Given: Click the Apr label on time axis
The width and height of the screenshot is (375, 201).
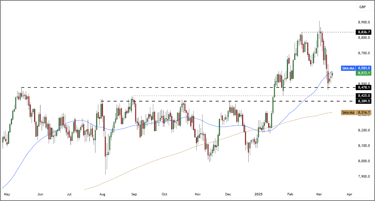Looking at the screenshot, I should point(349,194).
